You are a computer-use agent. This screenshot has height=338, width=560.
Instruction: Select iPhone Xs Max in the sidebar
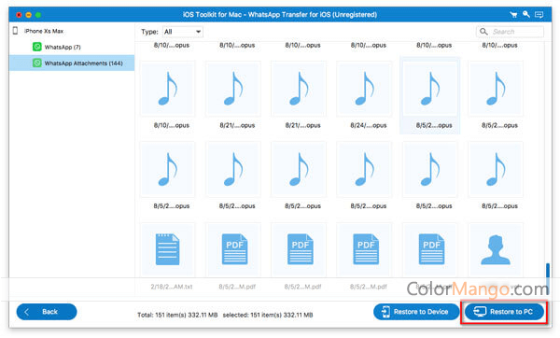(x=44, y=31)
